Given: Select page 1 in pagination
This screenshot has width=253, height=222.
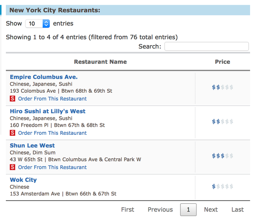Looking at the screenshot, I should (x=188, y=209).
